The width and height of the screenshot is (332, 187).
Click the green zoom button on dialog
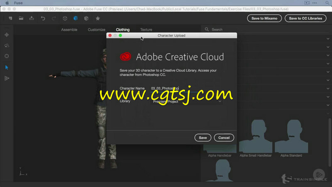[120, 35]
